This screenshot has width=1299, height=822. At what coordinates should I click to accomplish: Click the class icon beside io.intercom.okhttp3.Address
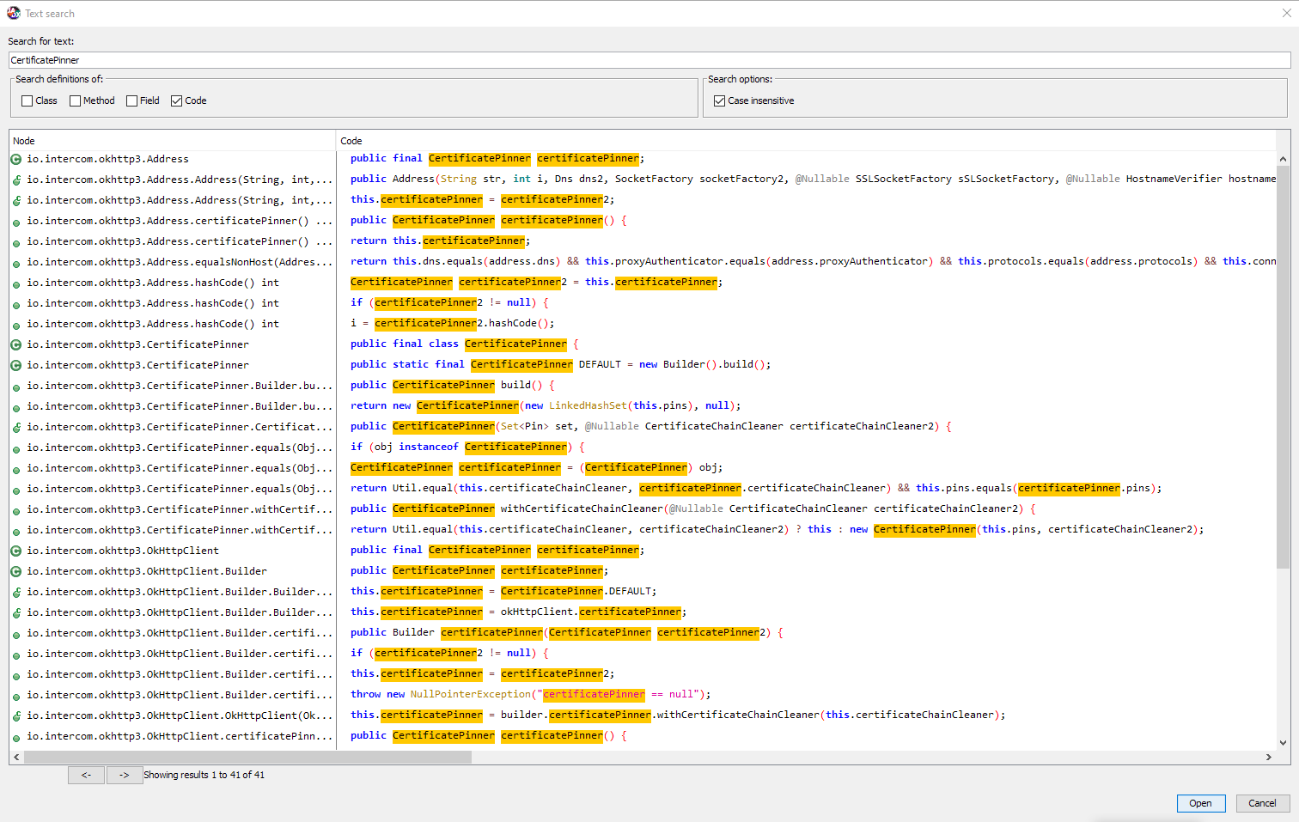tap(15, 159)
